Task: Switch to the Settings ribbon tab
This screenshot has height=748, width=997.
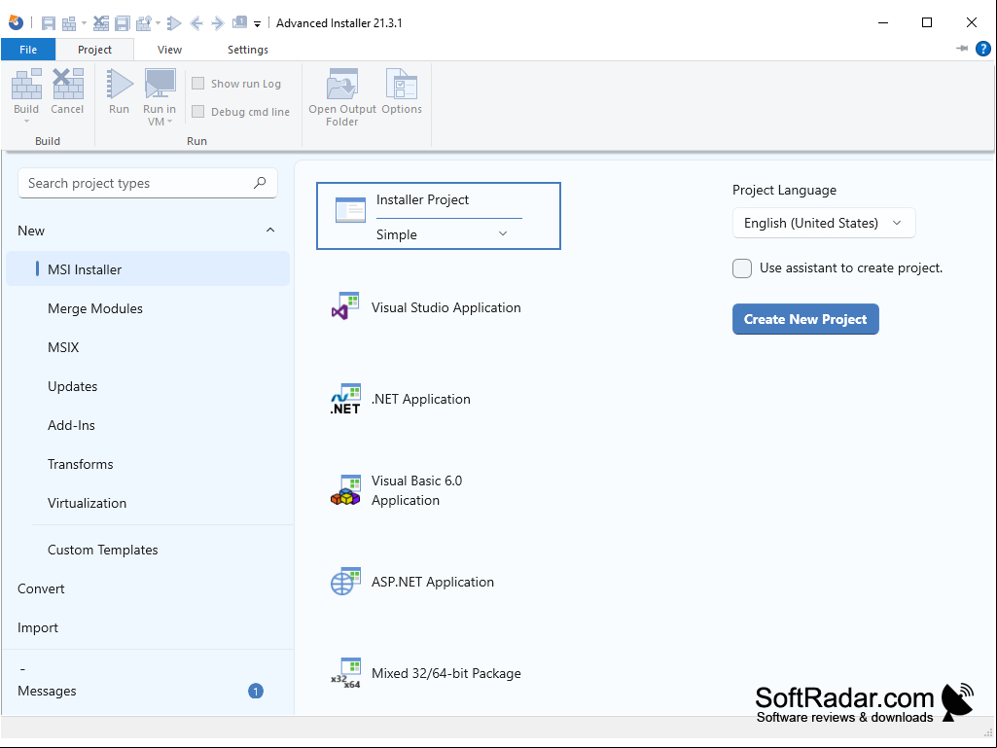Action: (x=248, y=50)
